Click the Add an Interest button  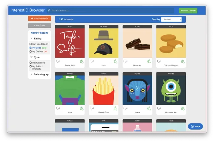(40, 18)
